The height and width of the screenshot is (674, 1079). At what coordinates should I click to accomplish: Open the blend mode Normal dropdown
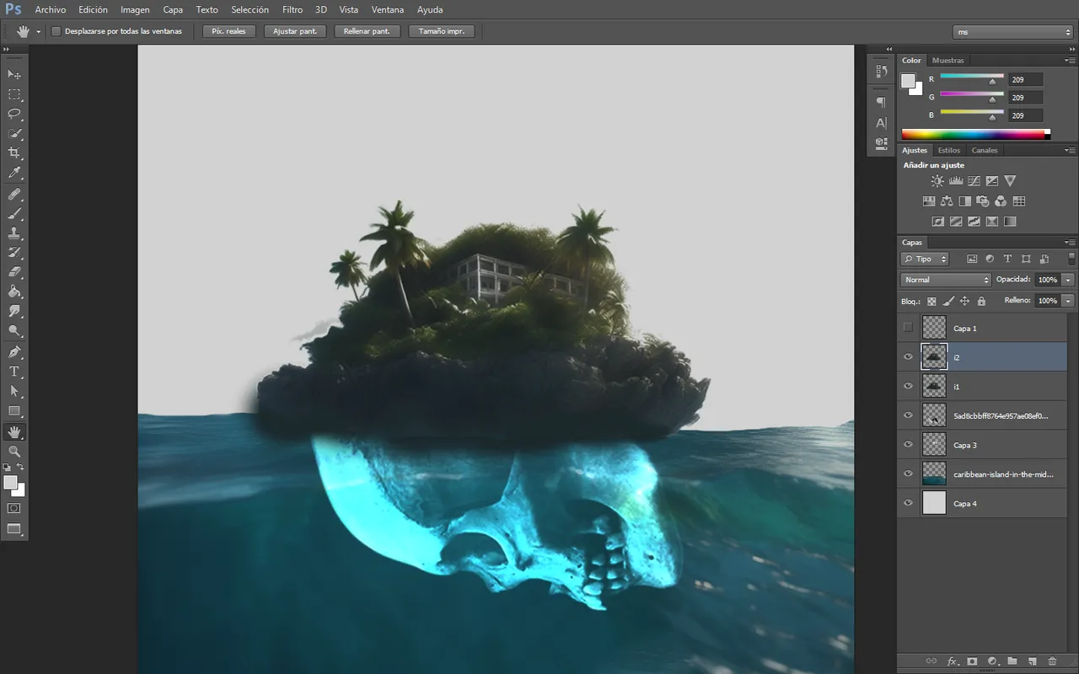[946, 280]
